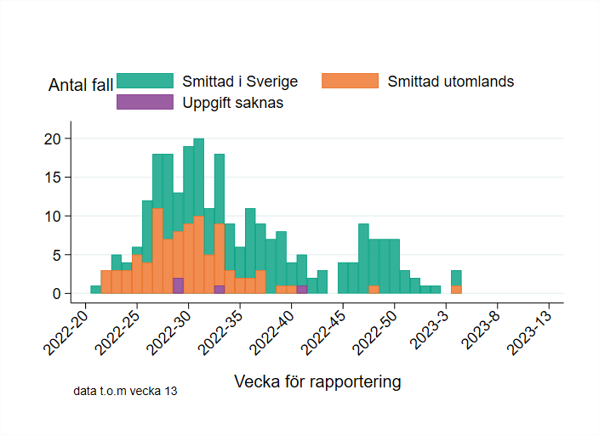Click the green Smittad i Sverige legend swatch
The width and height of the screenshot is (599, 435).
click(145, 82)
